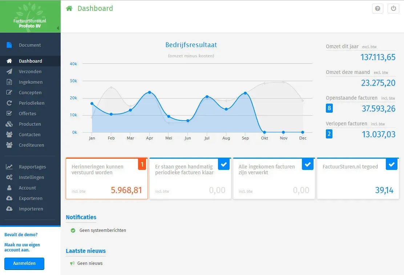Click the openstaande facturen badge 8
404x275 pixels.
click(x=329, y=108)
